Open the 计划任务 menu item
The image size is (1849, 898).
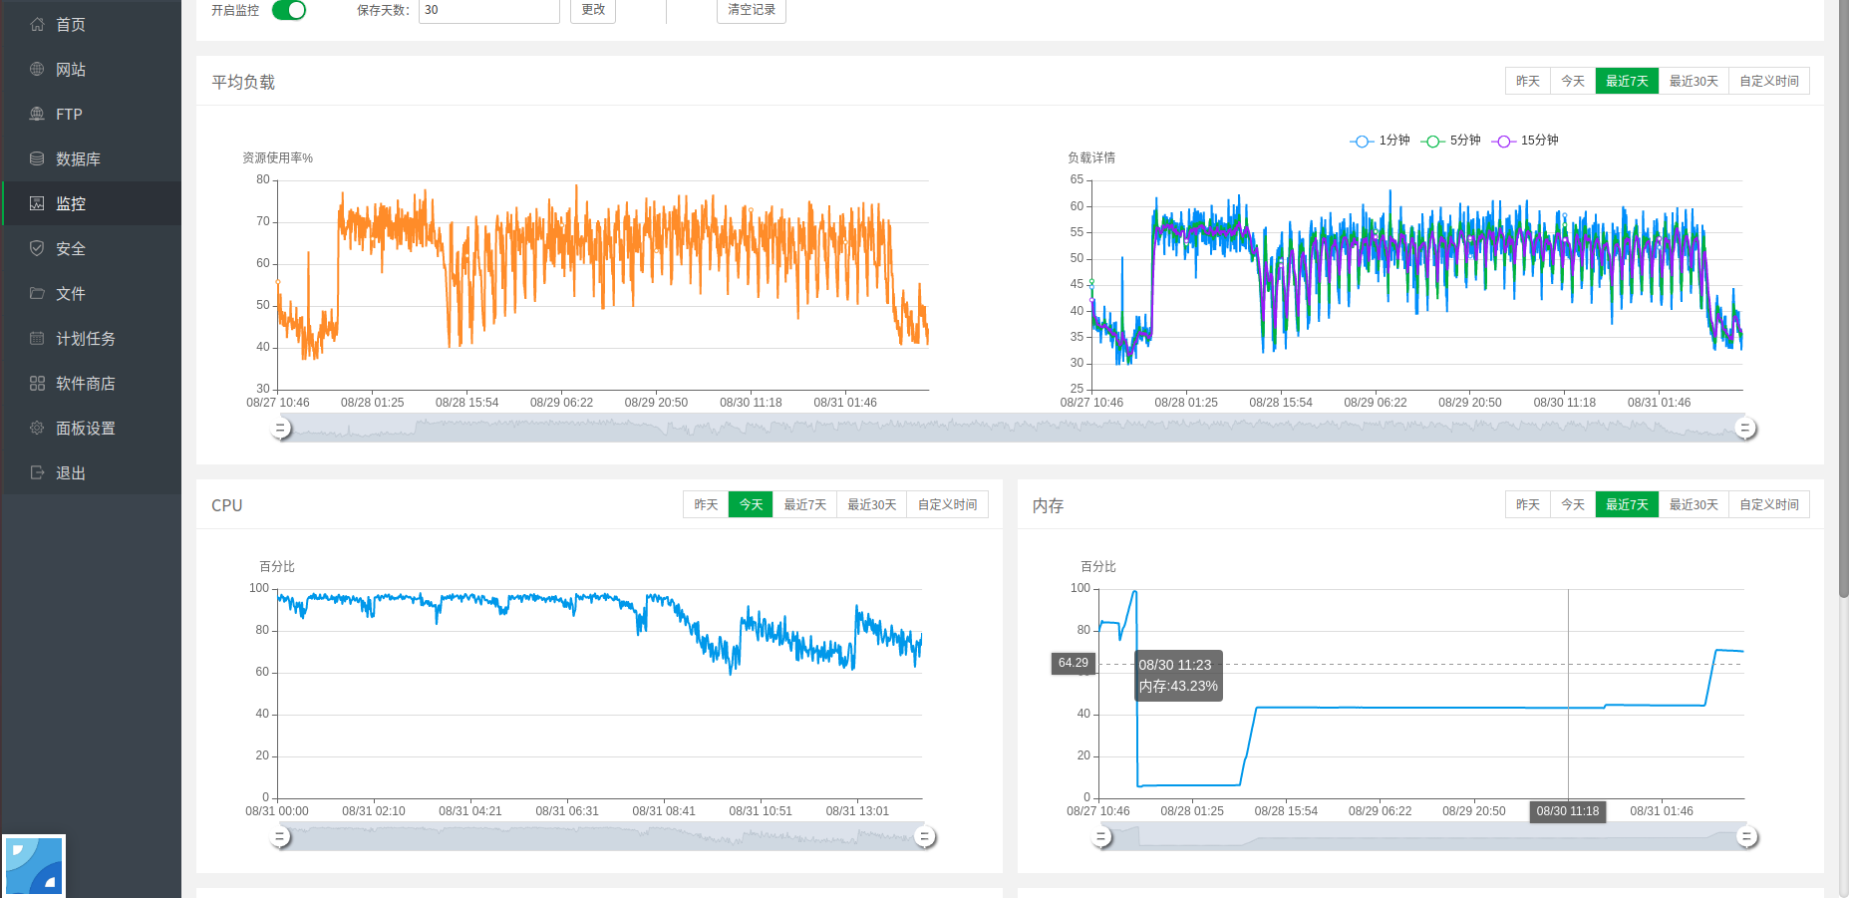pos(92,338)
